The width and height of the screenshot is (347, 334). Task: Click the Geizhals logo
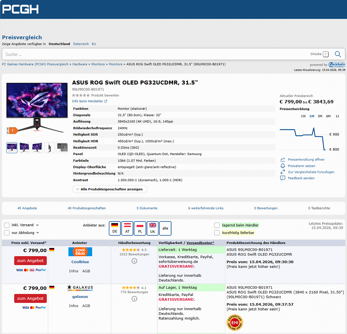[x=337, y=65]
